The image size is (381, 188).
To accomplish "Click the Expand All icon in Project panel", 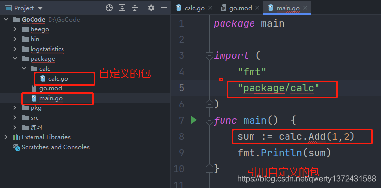I will 122,8.
